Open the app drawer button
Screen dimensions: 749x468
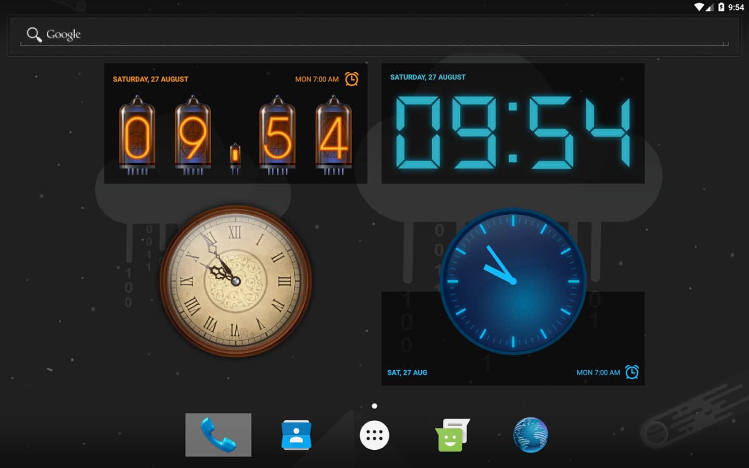374,435
